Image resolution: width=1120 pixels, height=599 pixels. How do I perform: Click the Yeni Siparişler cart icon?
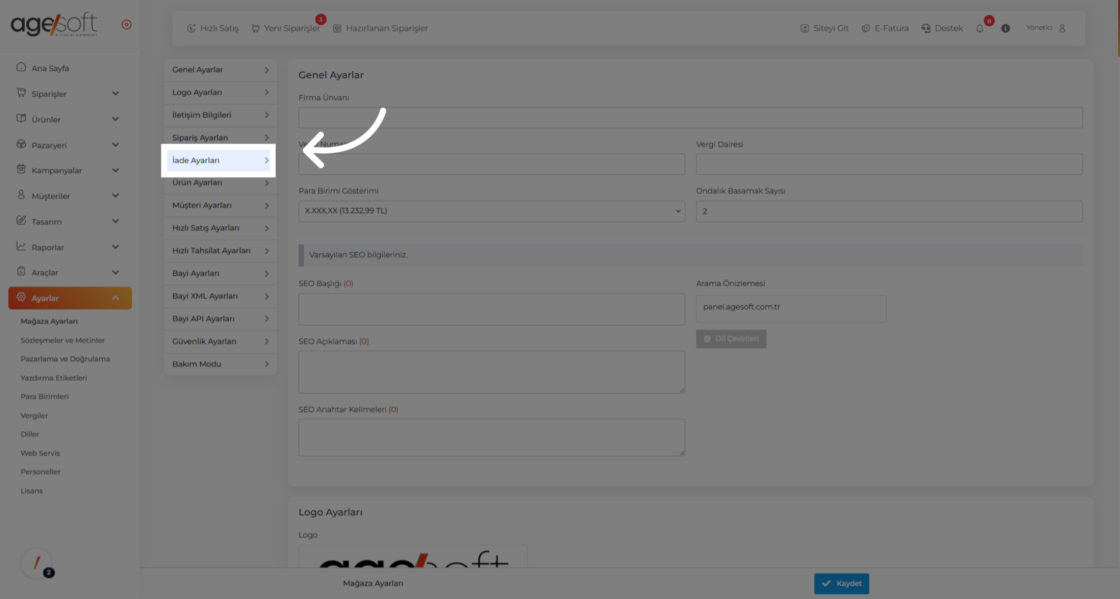(x=256, y=28)
